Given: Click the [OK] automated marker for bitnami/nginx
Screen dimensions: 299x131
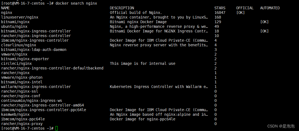Looking at the screenshot, I should pos(264,22).
